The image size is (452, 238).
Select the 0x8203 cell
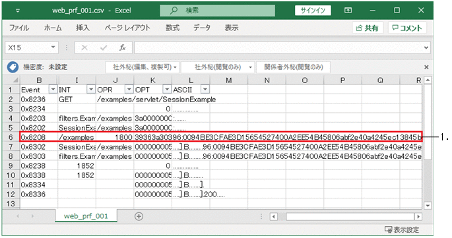[x=39, y=118]
